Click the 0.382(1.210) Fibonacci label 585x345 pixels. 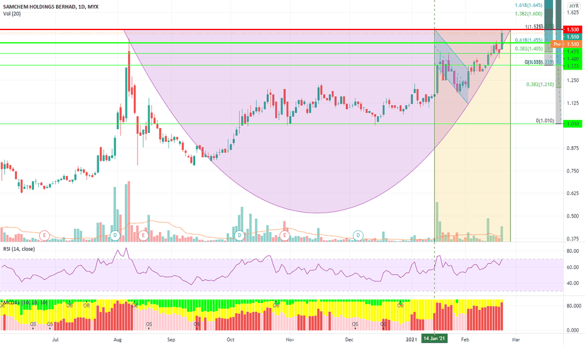540,85
